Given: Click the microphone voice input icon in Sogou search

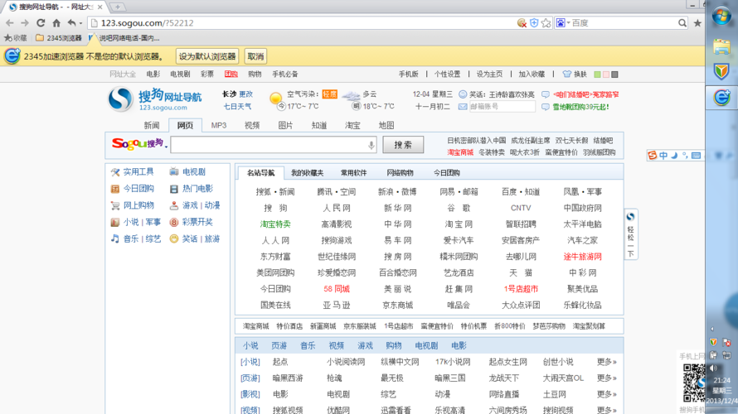Looking at the screenshot, I should pyautogui.click(x=371, y=145).
